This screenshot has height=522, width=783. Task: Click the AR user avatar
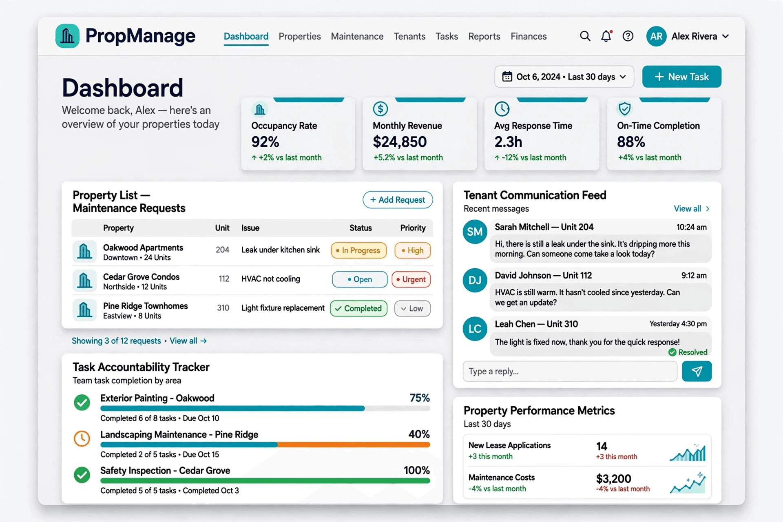coord(656,36)
